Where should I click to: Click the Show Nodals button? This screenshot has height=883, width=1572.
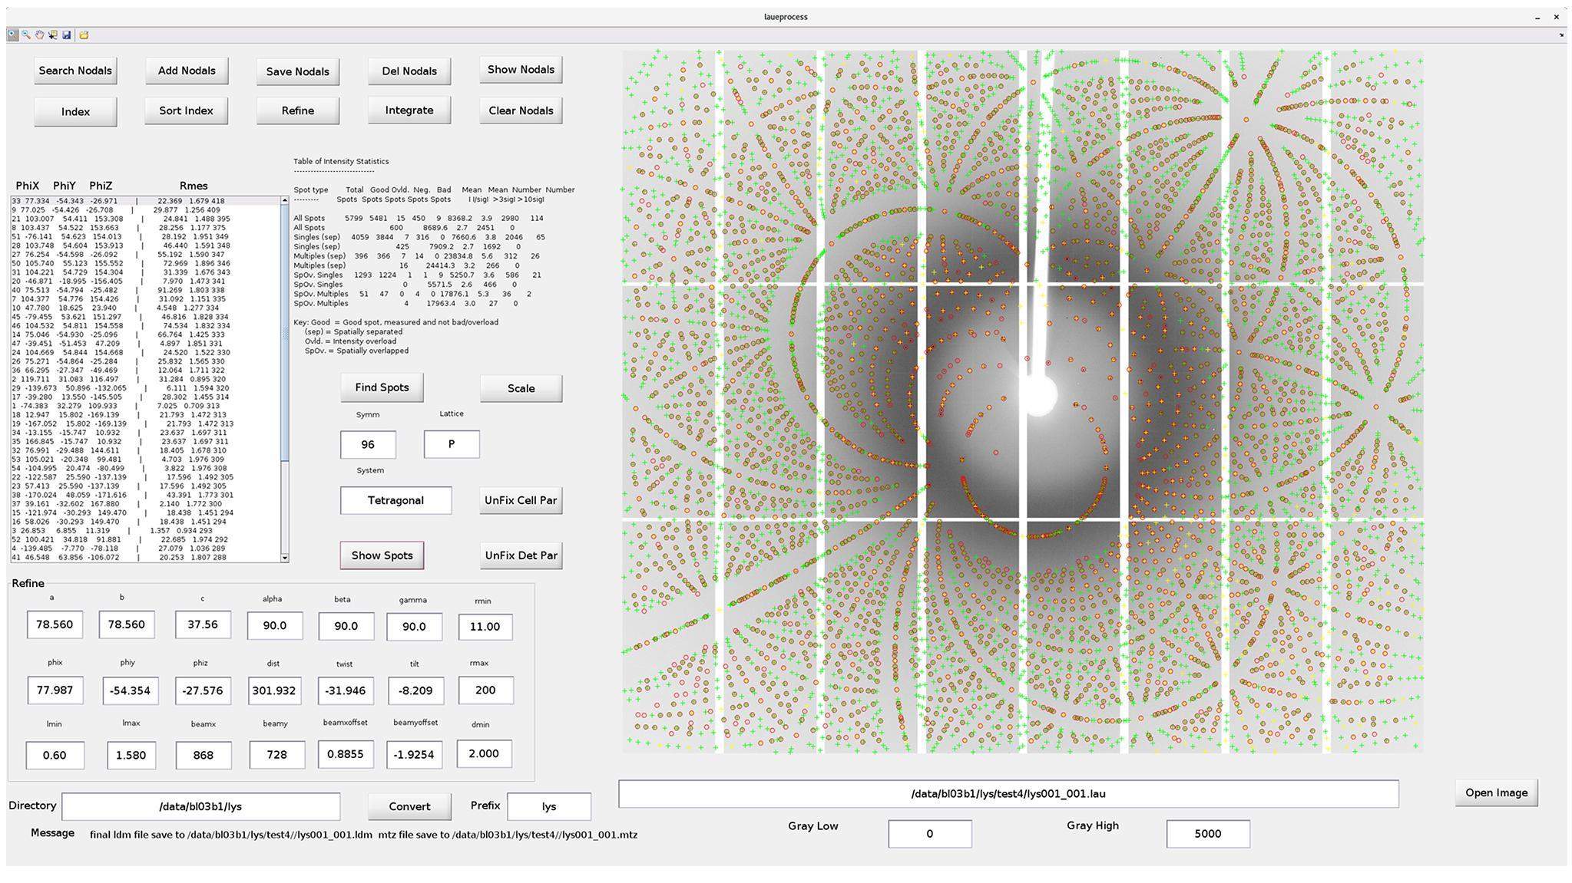coord(521,70)
